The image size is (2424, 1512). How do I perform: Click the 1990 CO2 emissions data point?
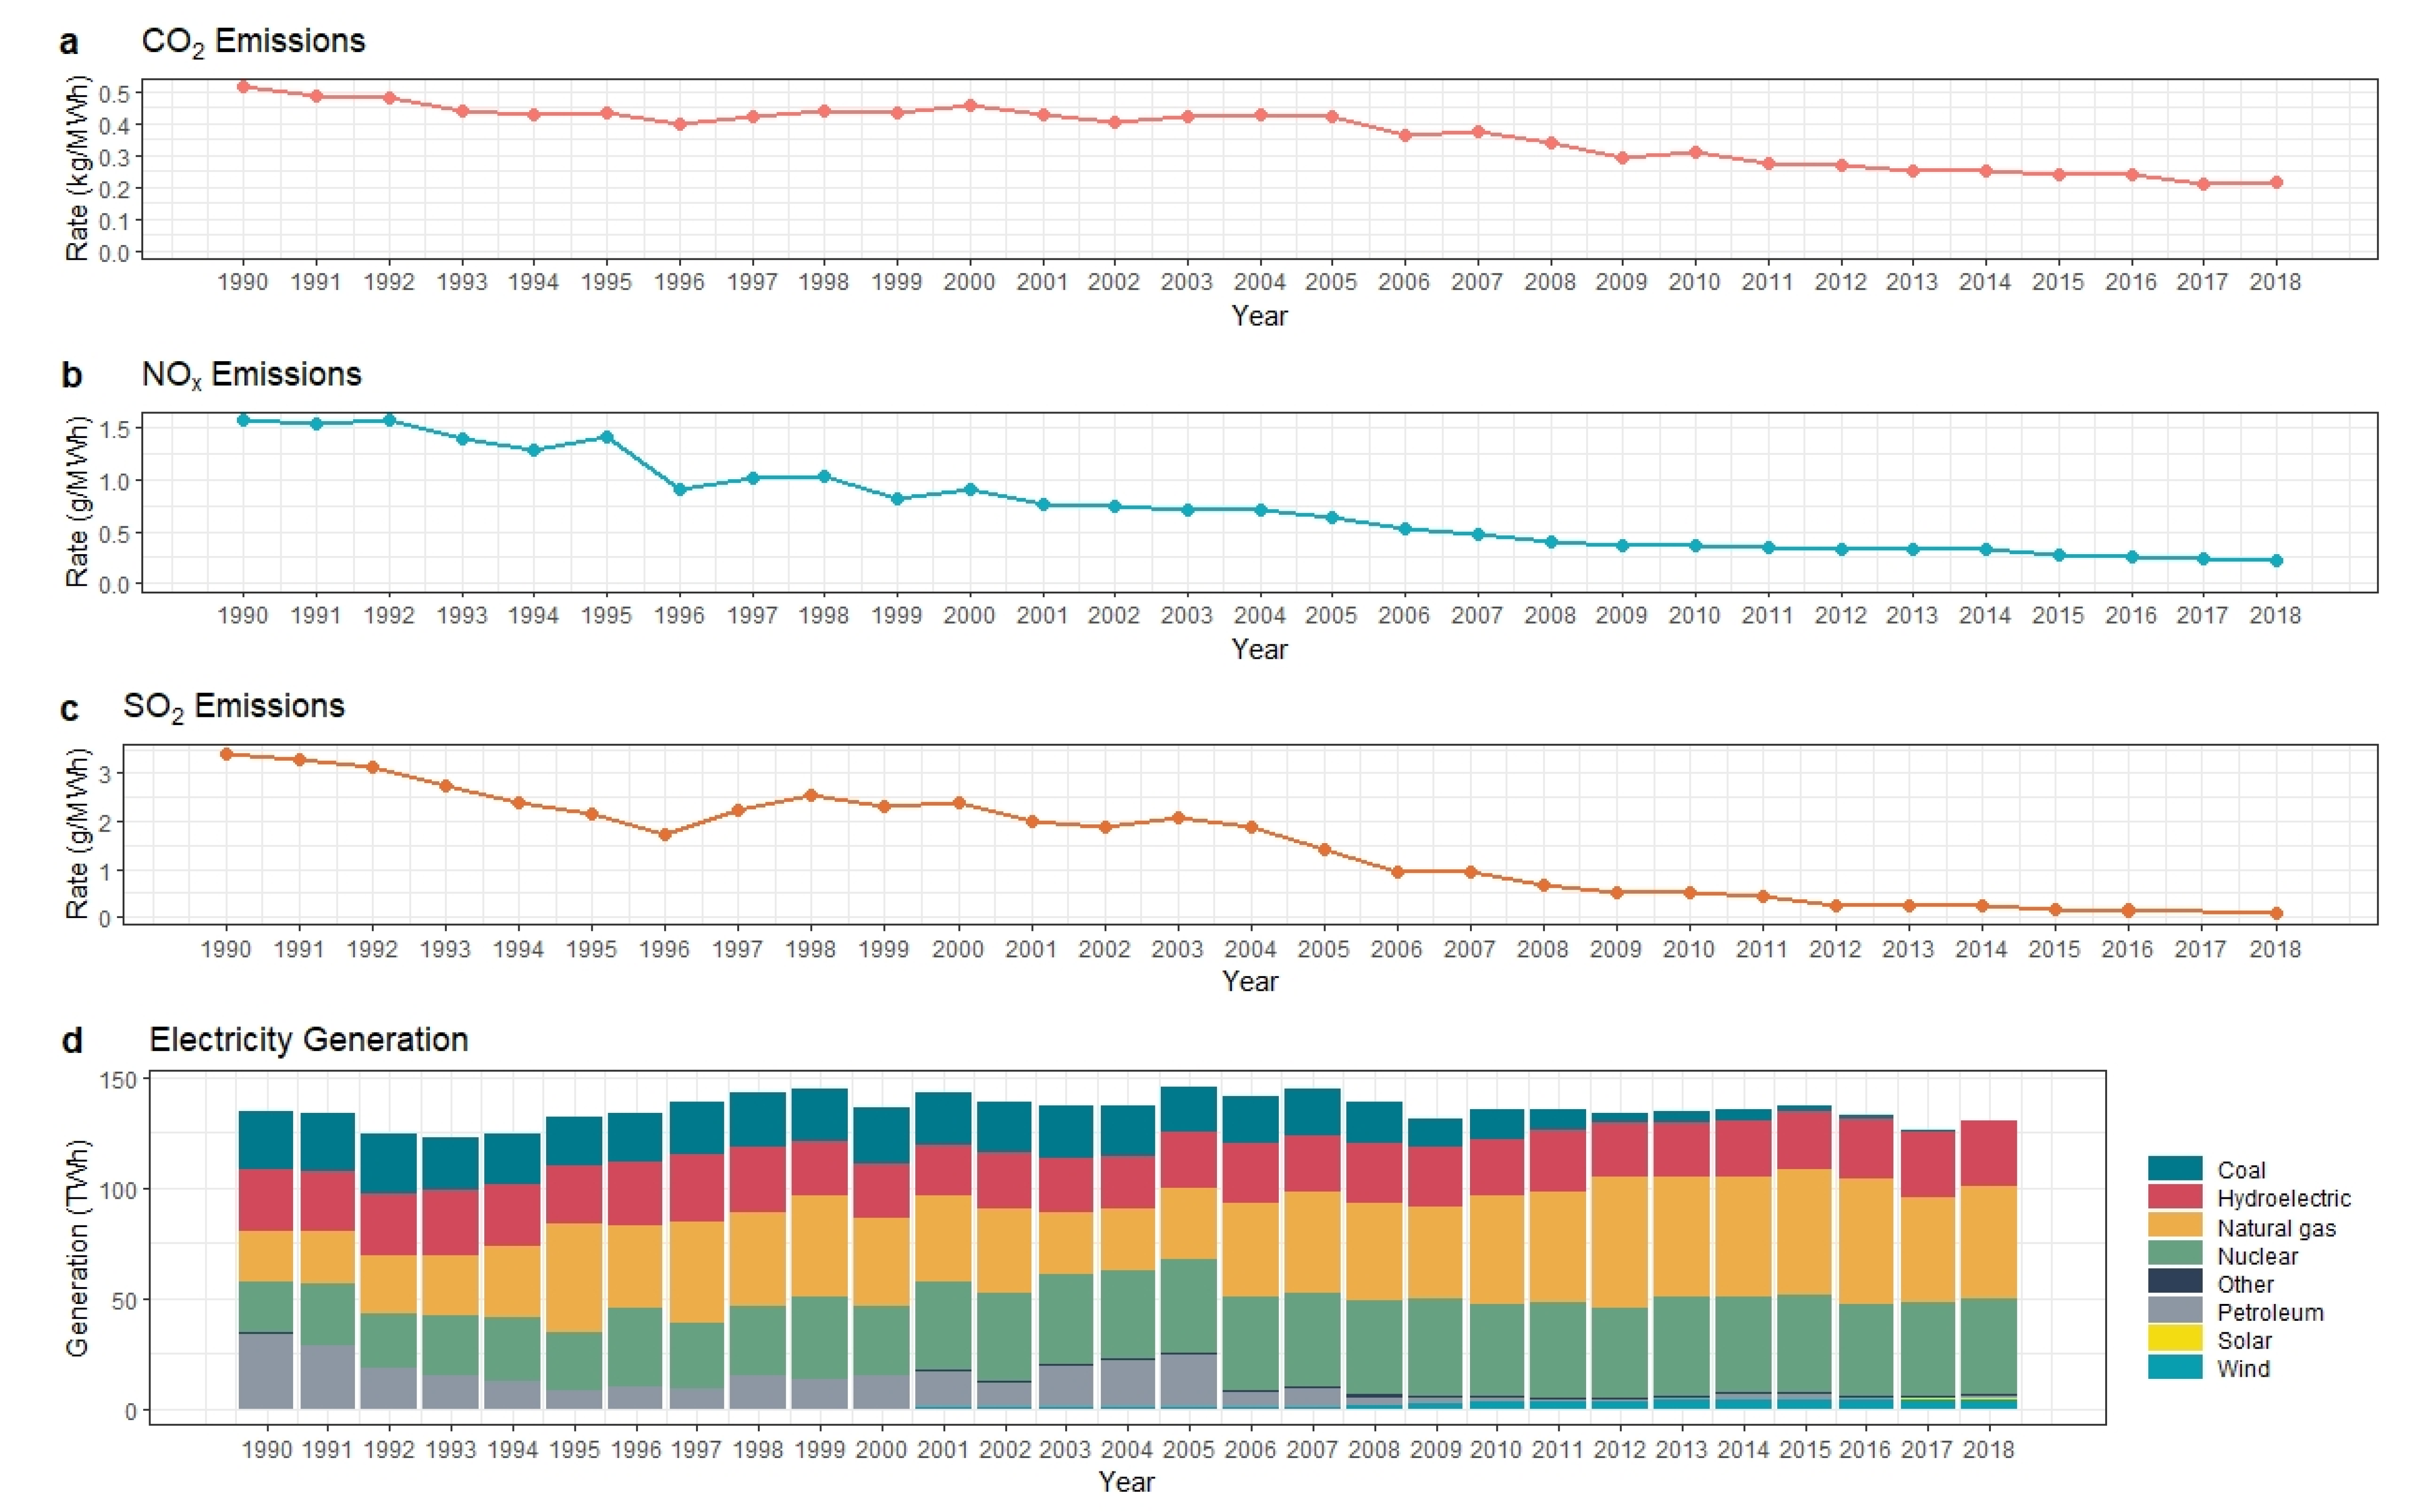pos(243,87)
